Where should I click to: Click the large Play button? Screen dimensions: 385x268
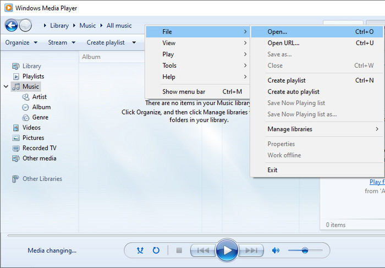(x=227, y=250)
